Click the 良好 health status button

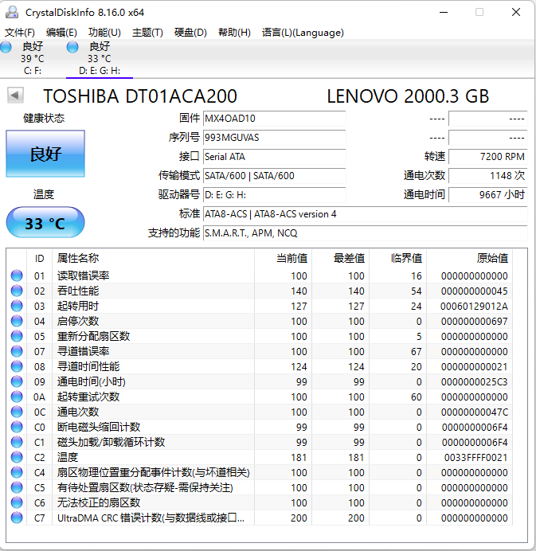tap(45, 154)
